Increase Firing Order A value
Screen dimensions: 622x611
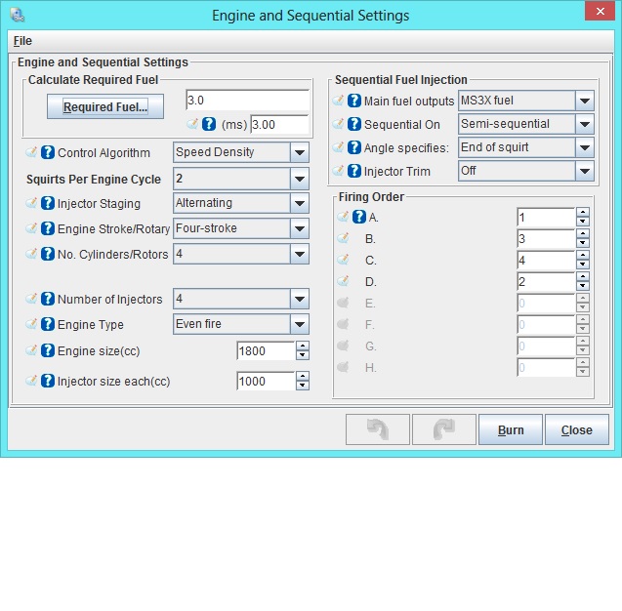(x=583, y=212)
